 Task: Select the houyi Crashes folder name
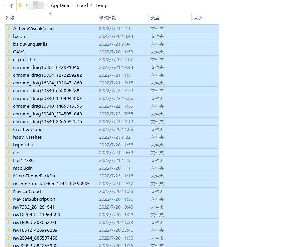(x=28, y=137)
